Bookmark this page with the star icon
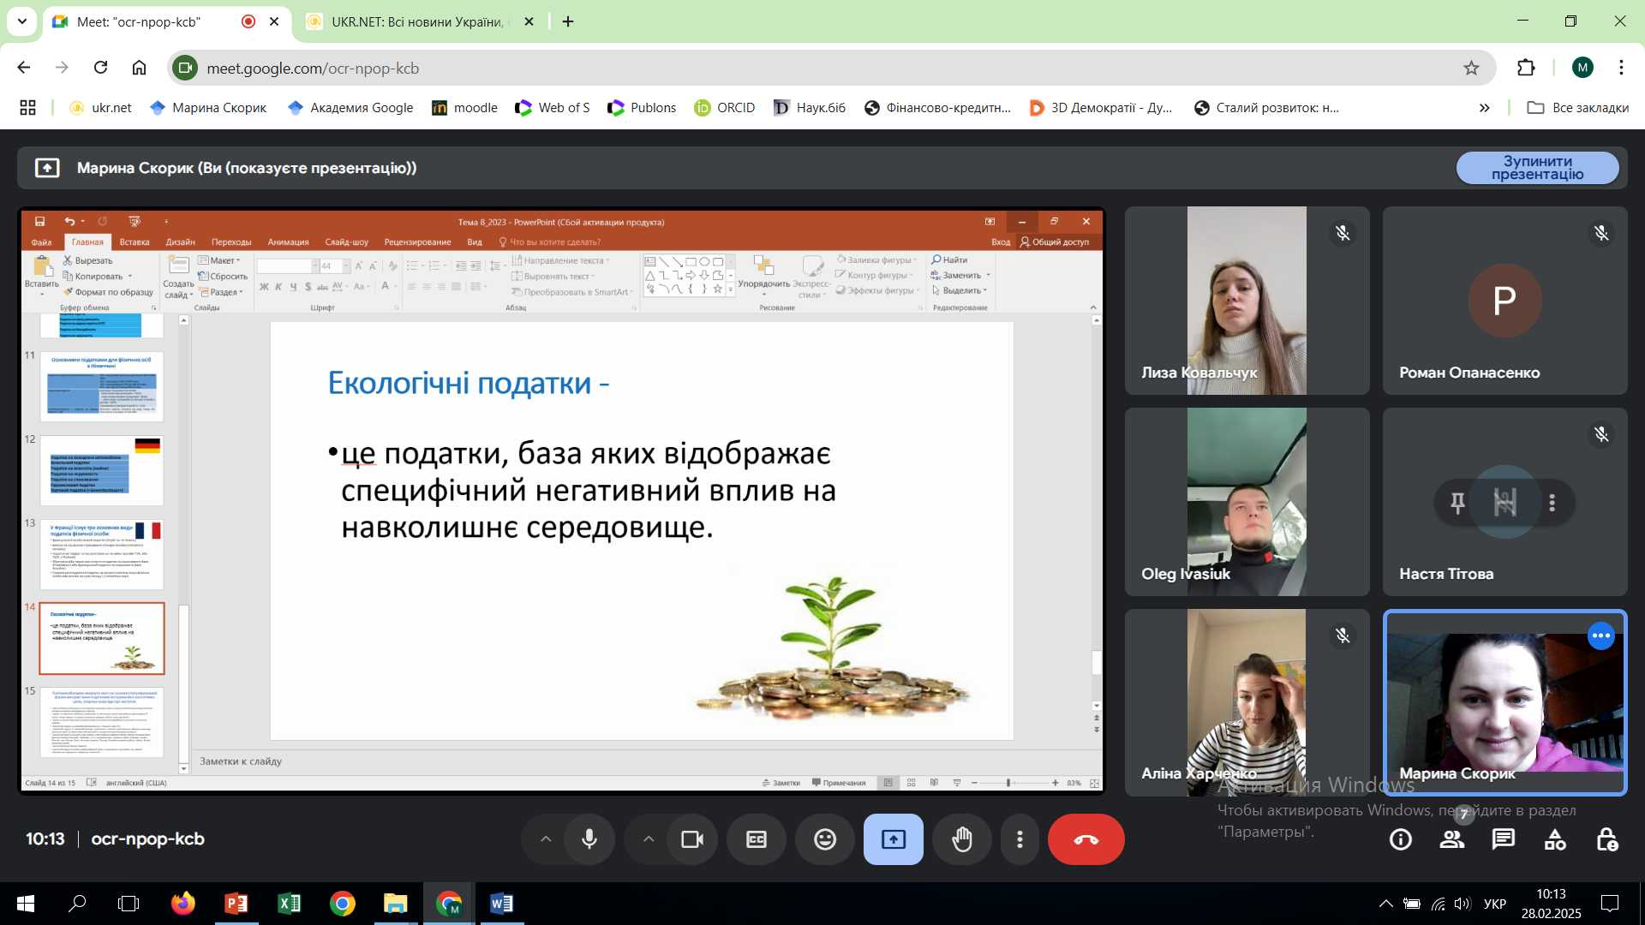 (x=1471, y=69)
